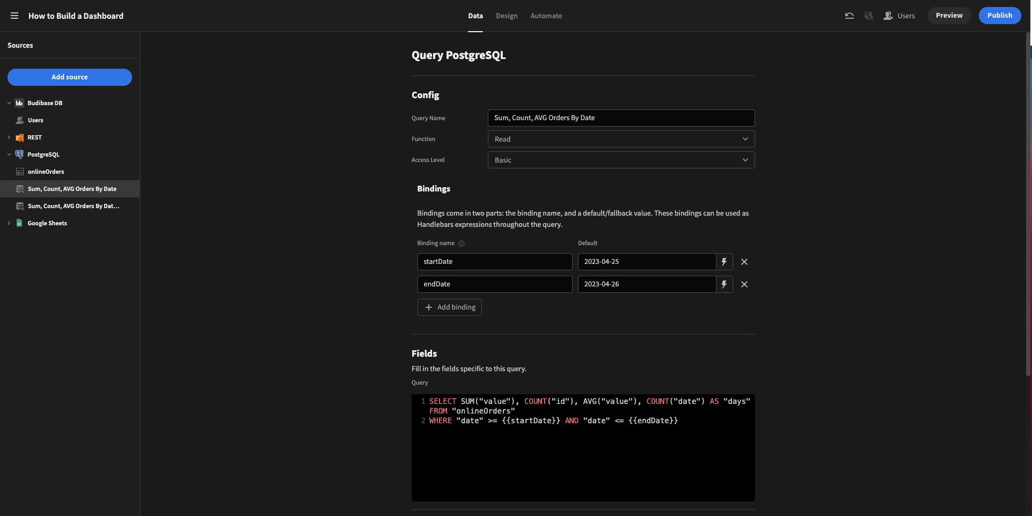The width and height of the screenshot is (1032, 516).
Task: Click the onlineOrders table icon
Action: click(20, 172)
